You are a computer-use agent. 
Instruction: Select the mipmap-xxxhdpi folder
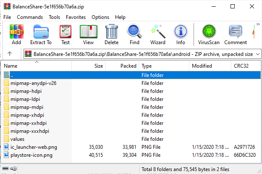click(132, 131)
